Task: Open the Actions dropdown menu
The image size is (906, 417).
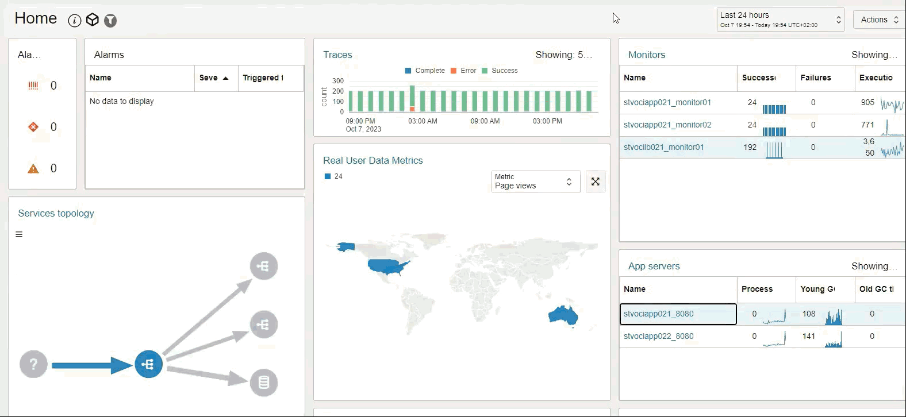Action: (879, 20)
